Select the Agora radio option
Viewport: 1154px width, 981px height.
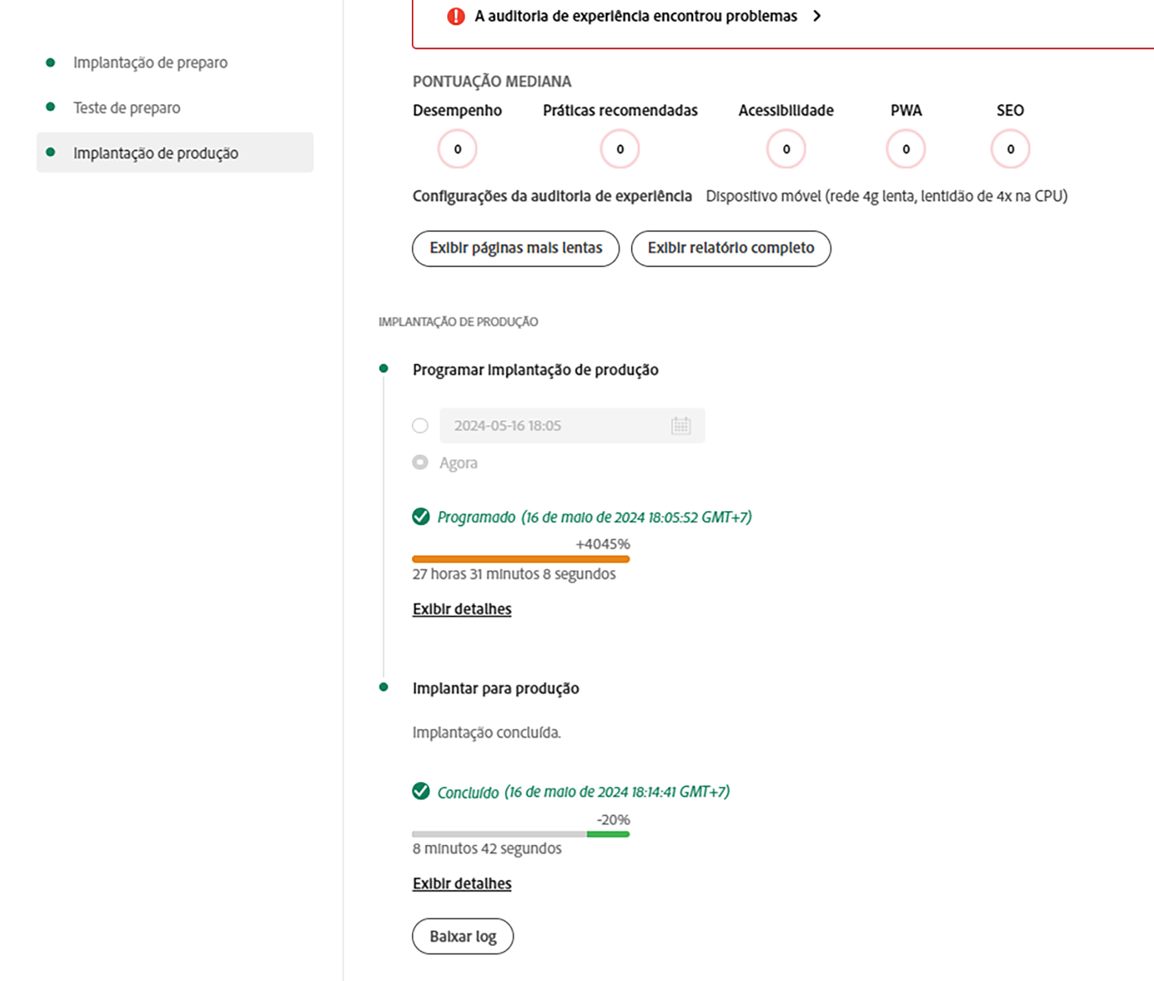[420, 463]
